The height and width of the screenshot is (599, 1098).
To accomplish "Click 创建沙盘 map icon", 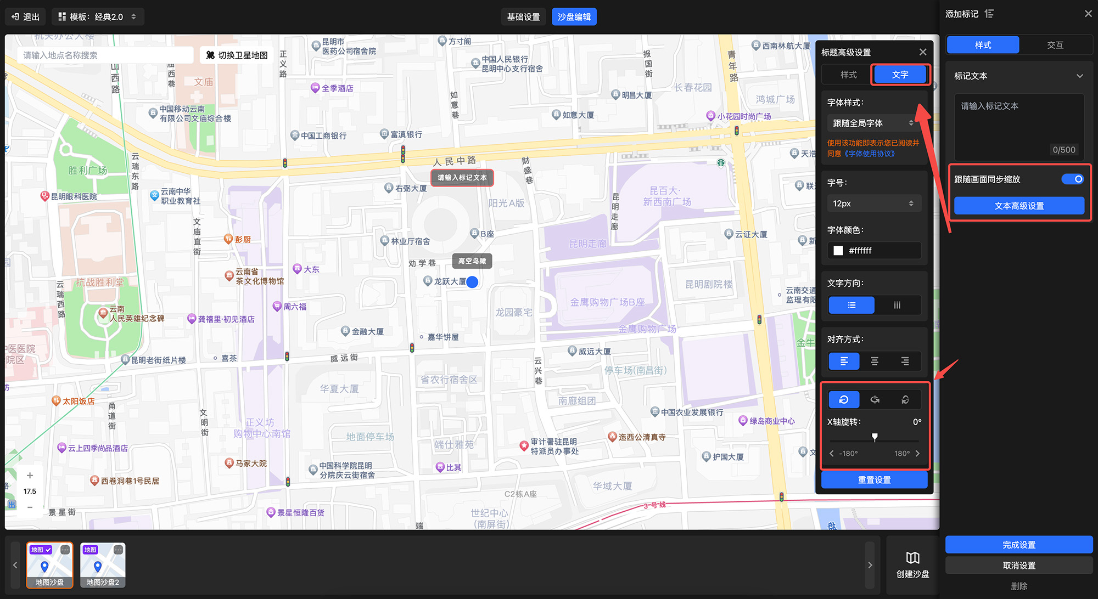I will pyautogui.click(x=912, y=558).
